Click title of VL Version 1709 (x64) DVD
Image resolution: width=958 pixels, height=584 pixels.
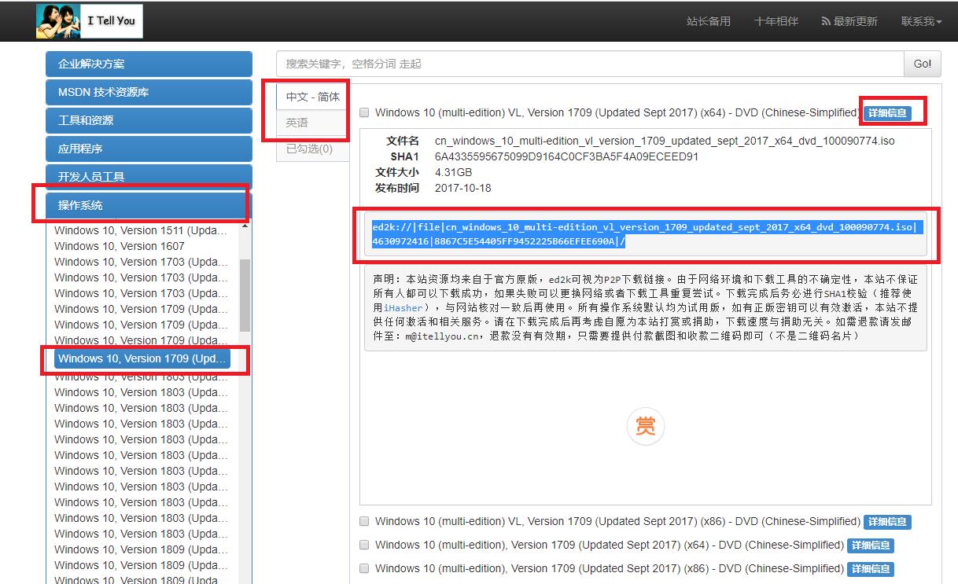click(x=617, y=112)
